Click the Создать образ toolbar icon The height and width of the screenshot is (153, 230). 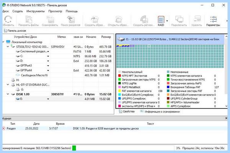pyautogui.click(x=95, y=19)
